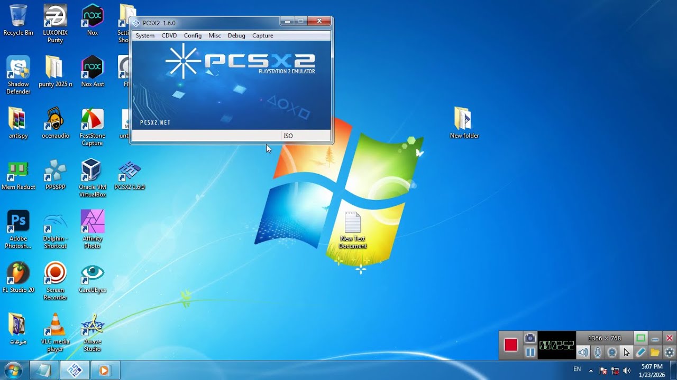Open the Action Center flag icon
The image size is (677, 380).
pyautogui.click(x=603, y=370)
